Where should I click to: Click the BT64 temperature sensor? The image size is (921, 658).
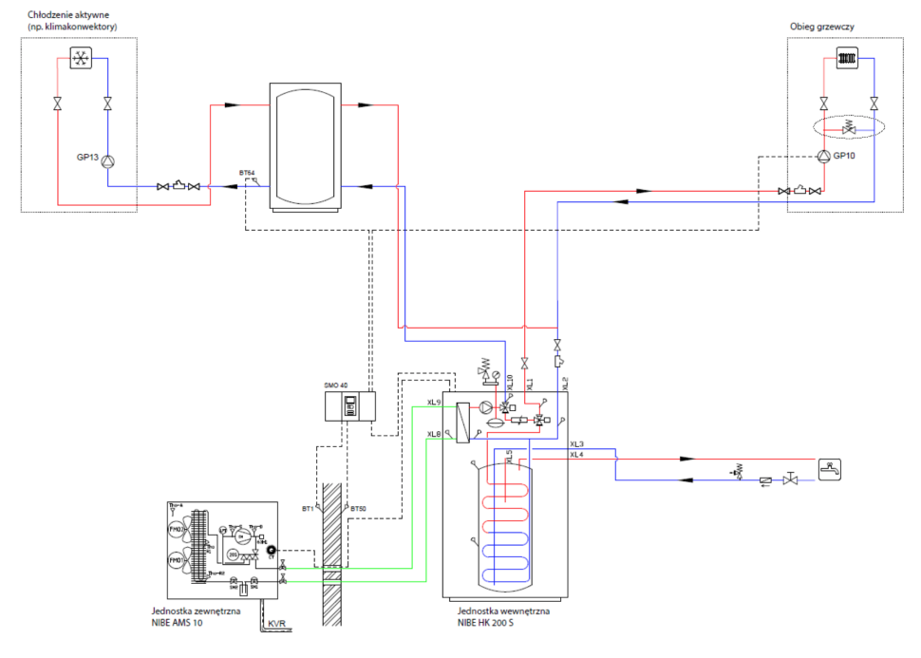click(247, 174)
